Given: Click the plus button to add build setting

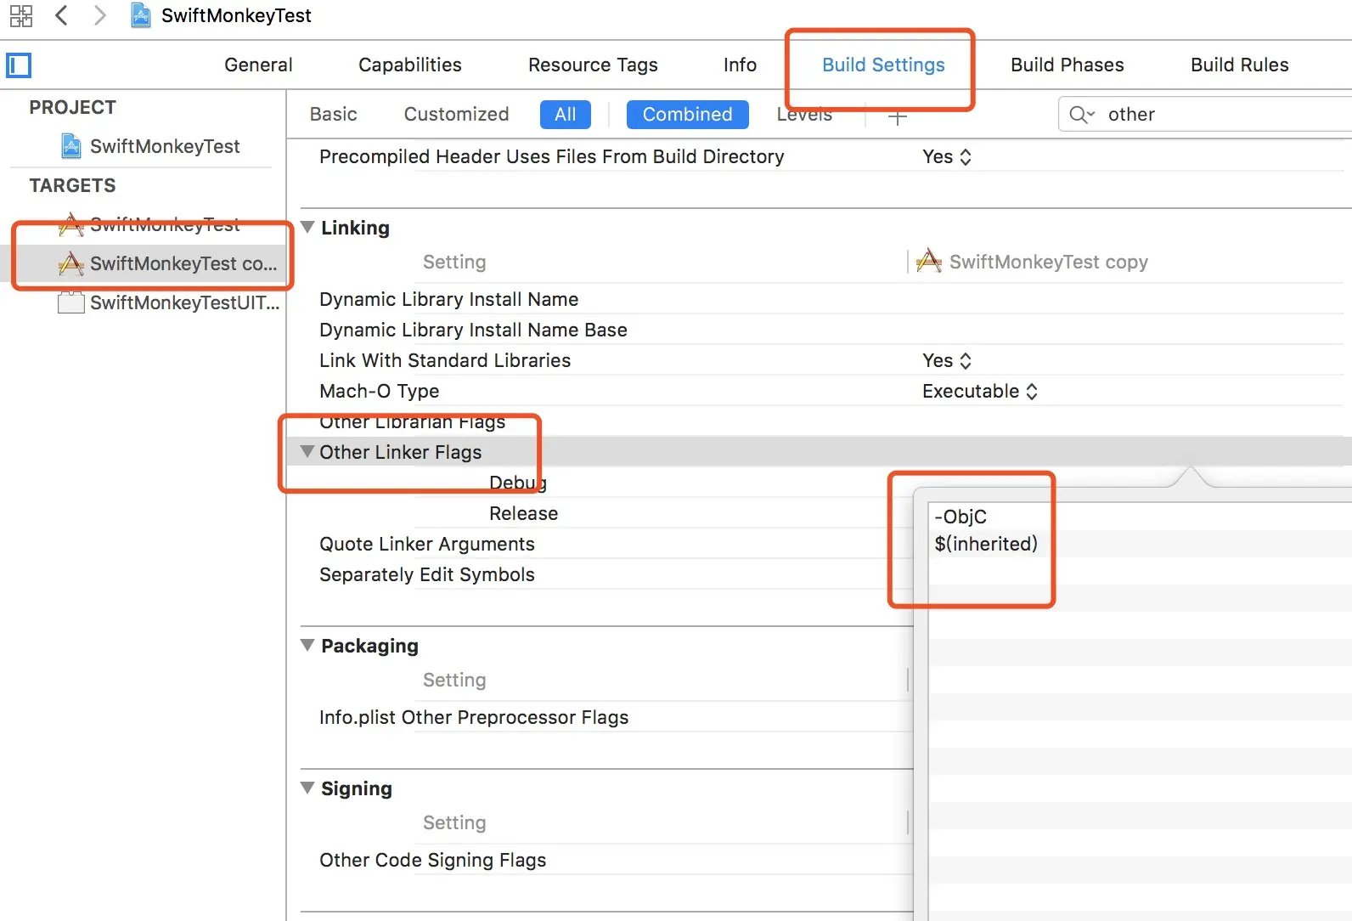Looking at the screenshot, I should (x=898, y=116).
